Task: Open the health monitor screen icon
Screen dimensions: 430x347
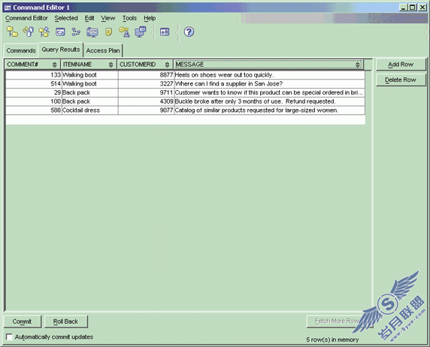Action: (x=92, y=32)
